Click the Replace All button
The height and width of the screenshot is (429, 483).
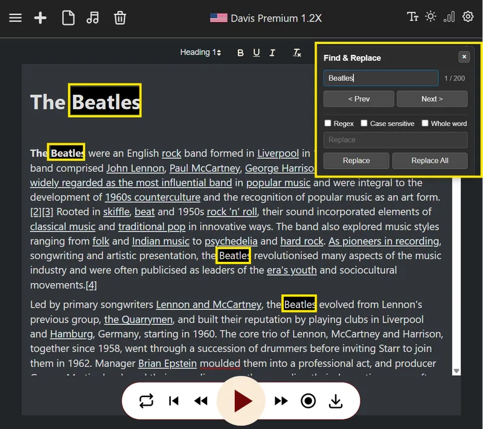click(x=429, y=160)
